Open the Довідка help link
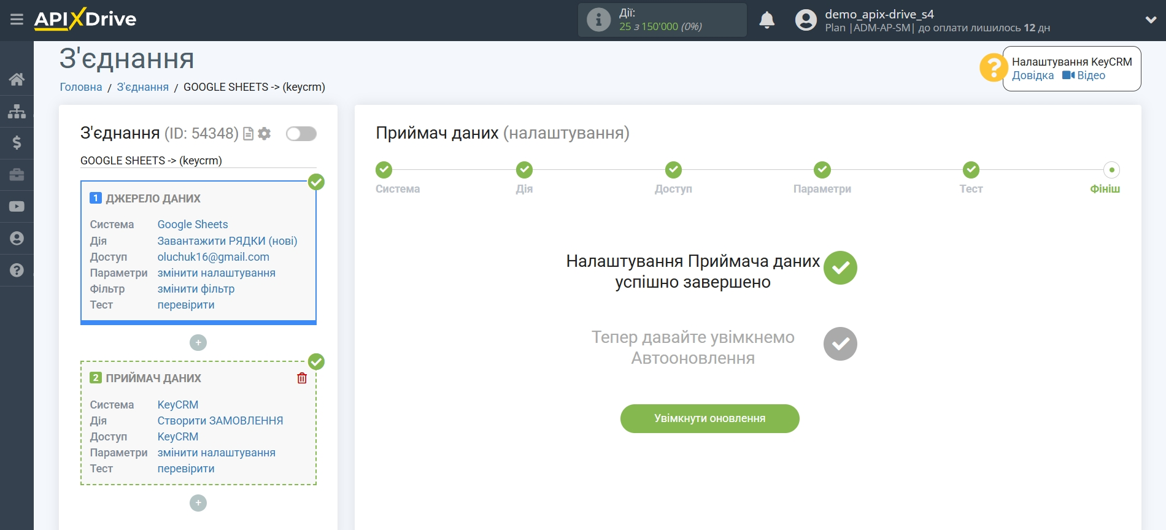The image size is (1166, 530). [1033, 75]
